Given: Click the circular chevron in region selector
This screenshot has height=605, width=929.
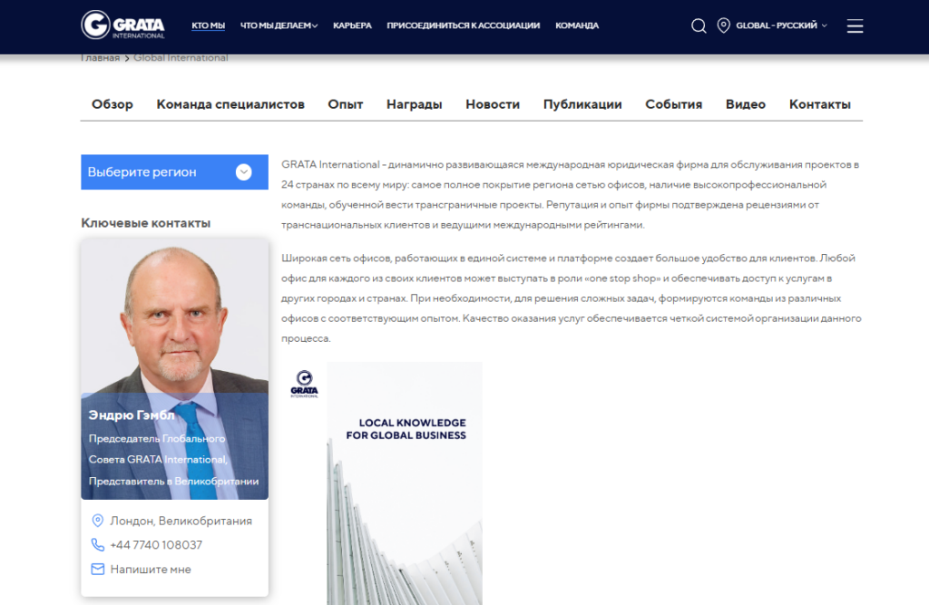Looking at the screenshot, I should (x=243, y=171).
